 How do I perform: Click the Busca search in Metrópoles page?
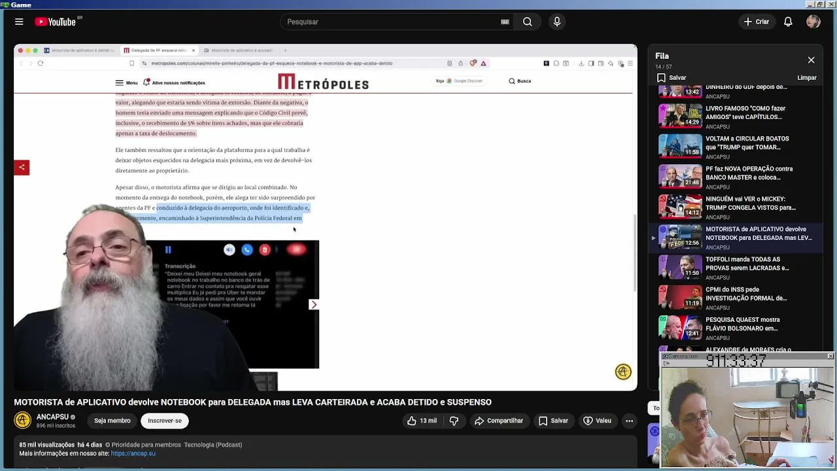coord(520,81)
